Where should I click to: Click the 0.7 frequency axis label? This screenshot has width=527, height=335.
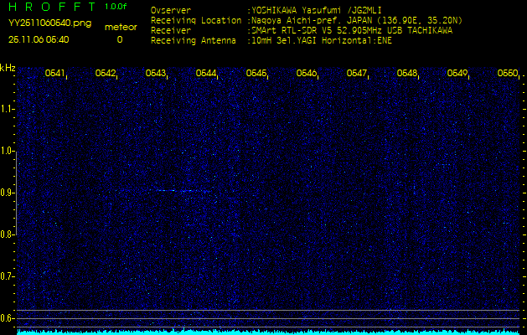[x=8, y=276]
